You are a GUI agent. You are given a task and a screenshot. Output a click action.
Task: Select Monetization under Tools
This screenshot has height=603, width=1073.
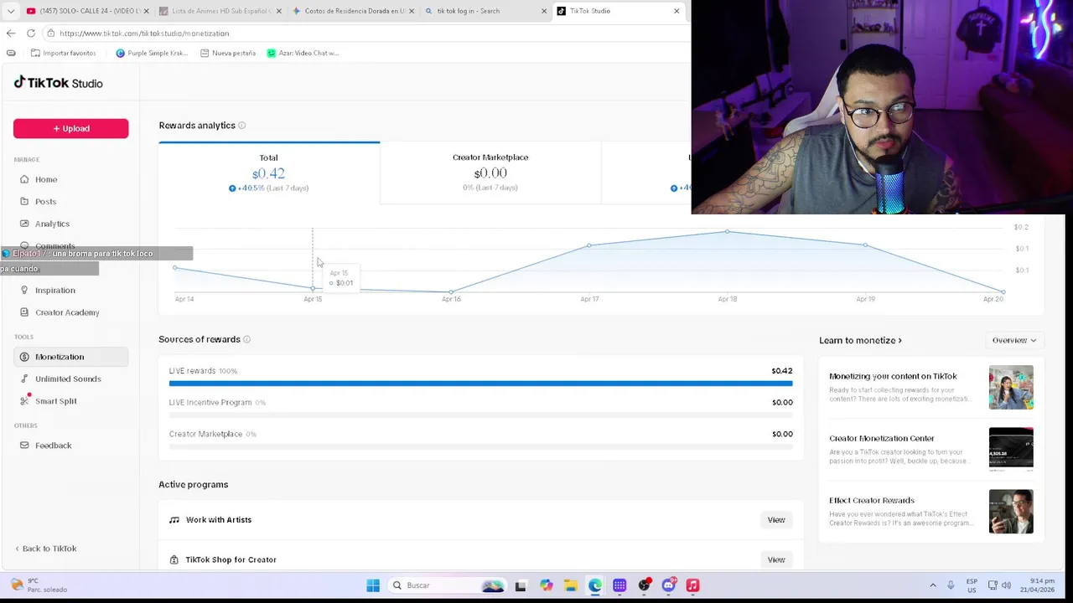70,357
